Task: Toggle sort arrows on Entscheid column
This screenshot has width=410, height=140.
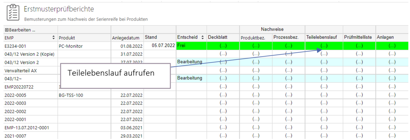Action: pyautogui.click(x=202, y=38)
